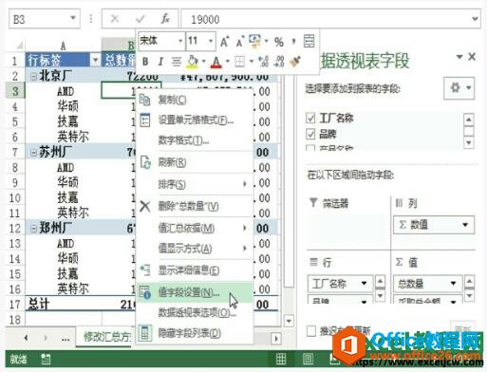Select 数字格式(T) menu item
Viewport: 487px width, 372px height.
point(195,140)
